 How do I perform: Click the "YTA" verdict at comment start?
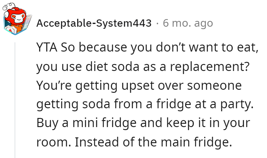(x=47, y=48)
